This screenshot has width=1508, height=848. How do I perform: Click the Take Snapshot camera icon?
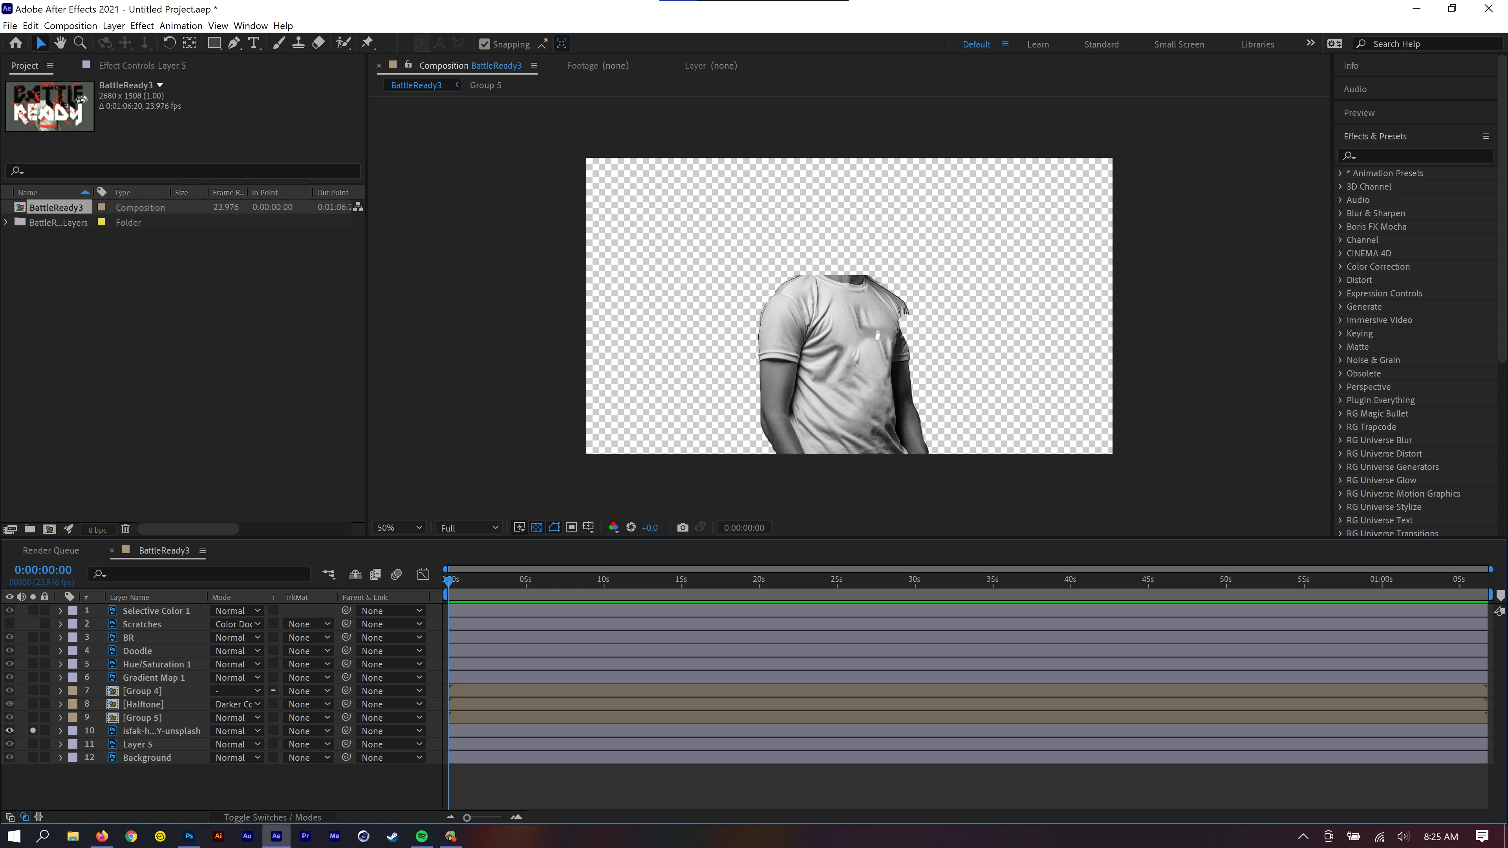pyautogui.click(x=682, y=527)
